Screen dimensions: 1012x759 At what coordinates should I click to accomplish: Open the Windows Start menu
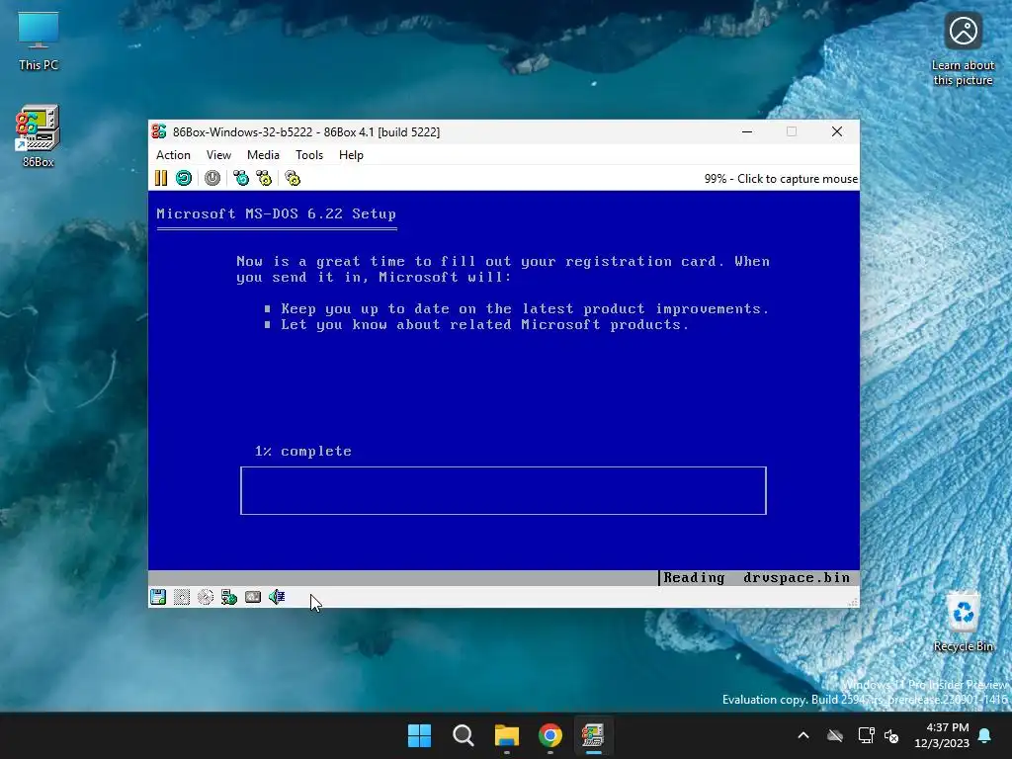pos(419,735)
